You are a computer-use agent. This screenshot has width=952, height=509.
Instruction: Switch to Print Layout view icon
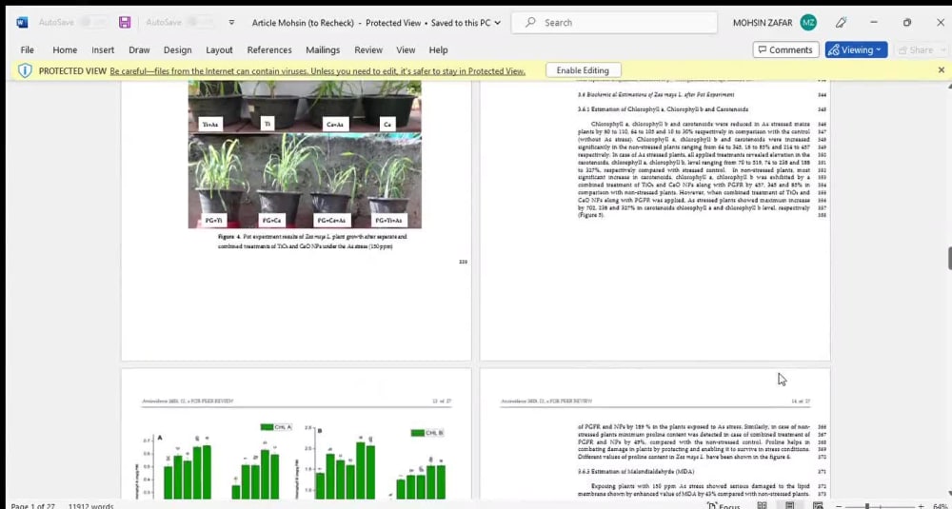pyautogui.click(x=789, y=506)
